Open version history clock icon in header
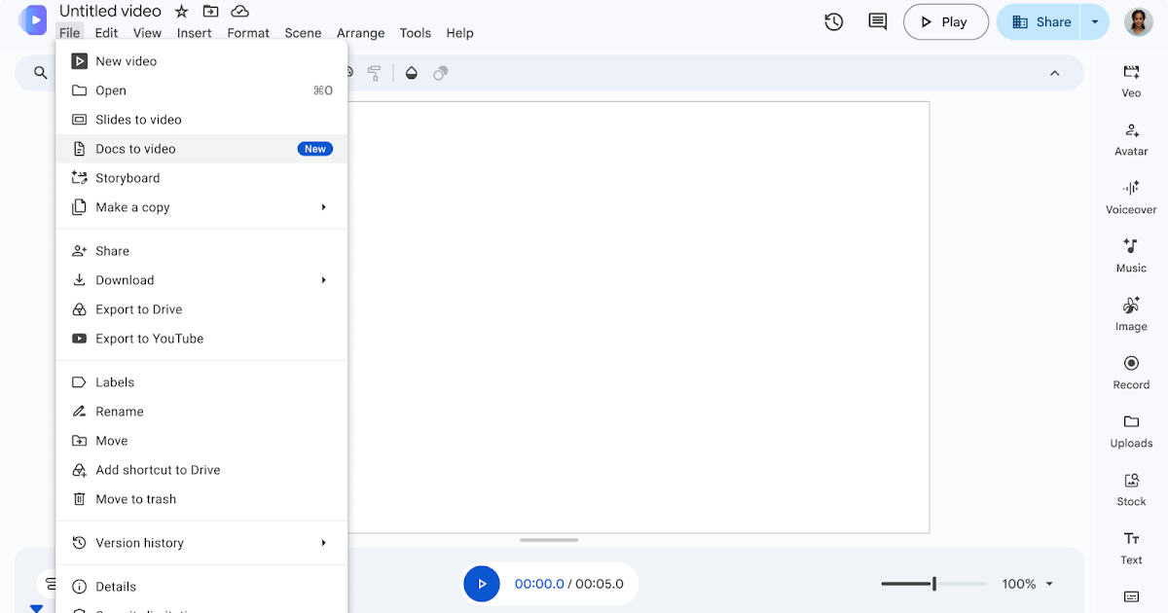Viewport: 1168px width, 613px height. point(833,21)
